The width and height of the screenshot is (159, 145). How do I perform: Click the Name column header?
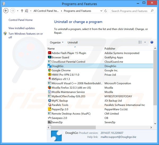click(x=76, y=49)
